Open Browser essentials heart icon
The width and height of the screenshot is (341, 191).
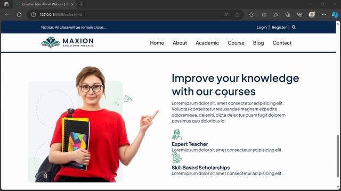[x=299, y=14]
